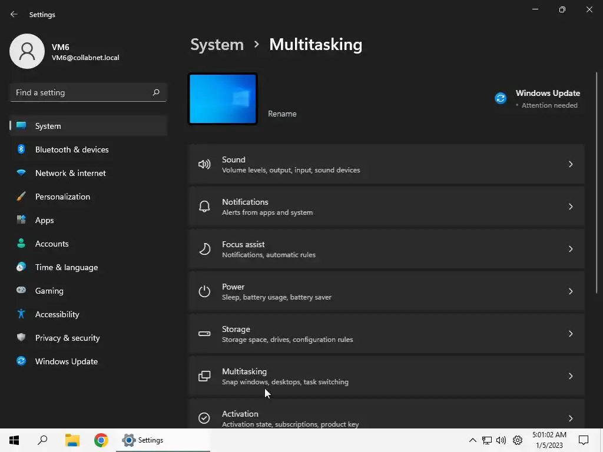Click the Personalization paintbrush icon
Screen dimensions: 603x452
pyautogui.click(x=21, y=197)
